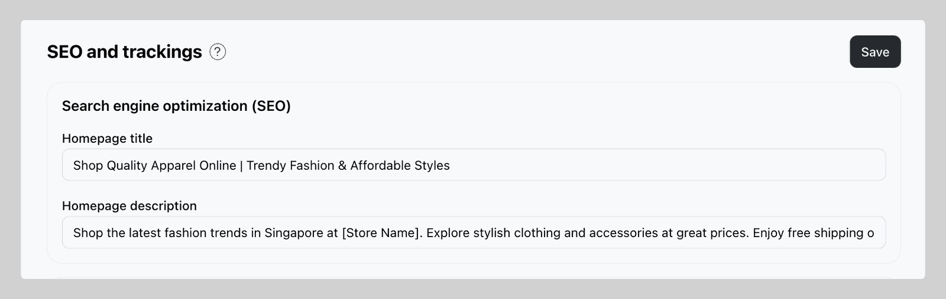Image resolution: width=946 pixels, height=299 pixels.
Task: Click "Affordable Styles" in the homepage title
Action: (400, 166)
